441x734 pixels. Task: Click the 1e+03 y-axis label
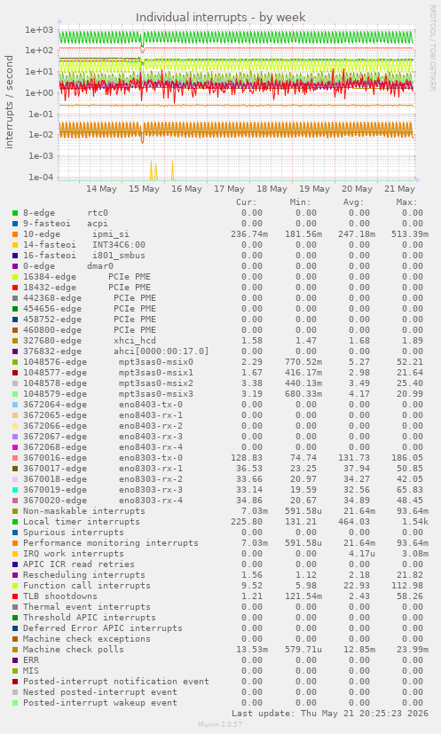tap(40, 29)
